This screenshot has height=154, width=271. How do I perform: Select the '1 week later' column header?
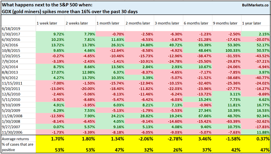(48, 23)
